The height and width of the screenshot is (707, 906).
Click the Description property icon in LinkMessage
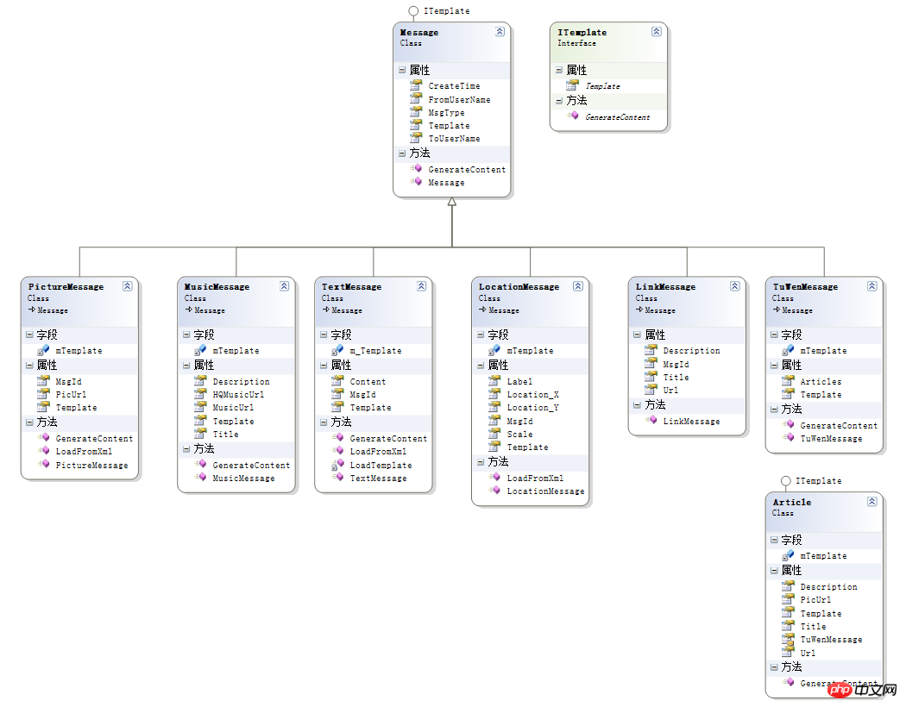click(651, 350)
